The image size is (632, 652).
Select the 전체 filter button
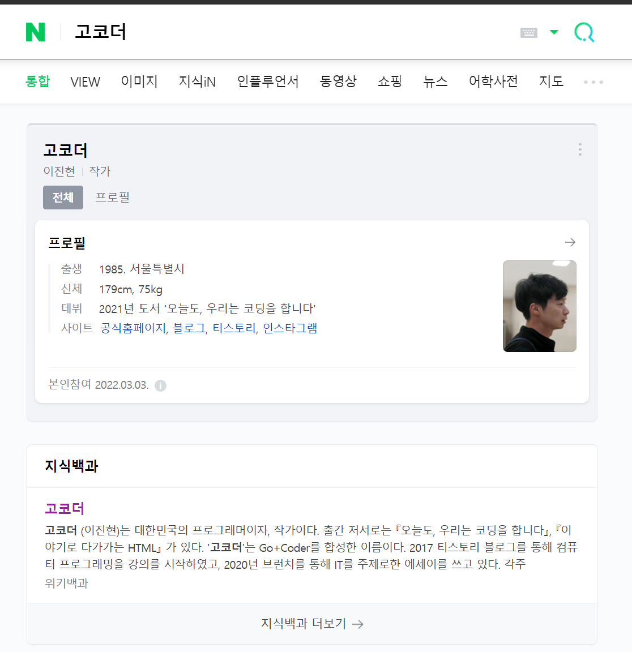pyautogui.click(x=63, y=197)
